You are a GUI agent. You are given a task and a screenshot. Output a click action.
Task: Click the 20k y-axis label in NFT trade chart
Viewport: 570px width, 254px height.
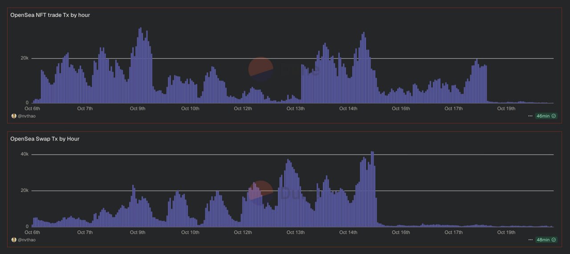click(x=24, y=58)
